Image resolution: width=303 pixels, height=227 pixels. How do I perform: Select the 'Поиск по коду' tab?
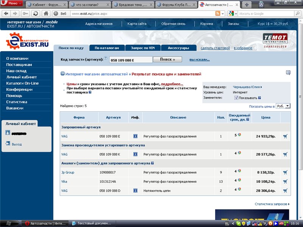(71, 48)
